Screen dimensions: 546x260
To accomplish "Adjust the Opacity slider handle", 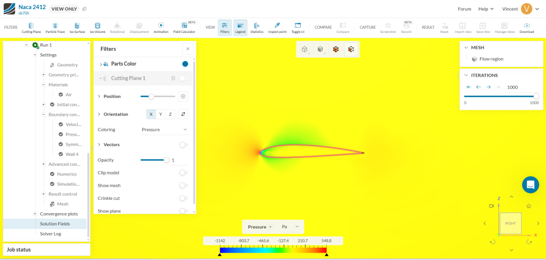I will pos(166,160).
